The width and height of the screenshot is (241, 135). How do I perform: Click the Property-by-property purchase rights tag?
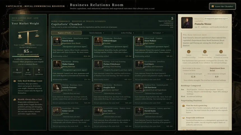click(118, 70)
